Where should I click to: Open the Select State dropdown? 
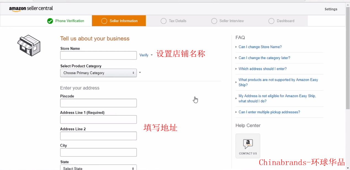pos(98,168)
